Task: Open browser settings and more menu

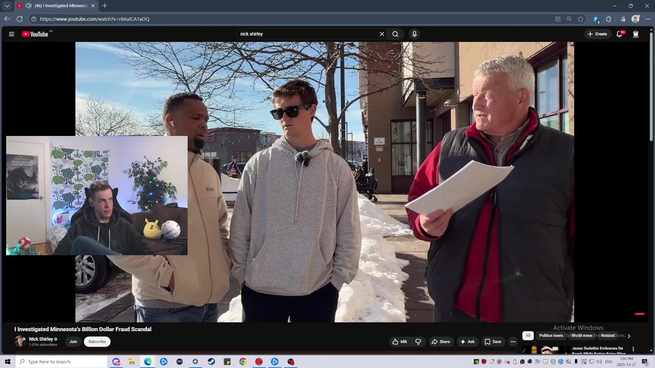Action: (648, 19)
